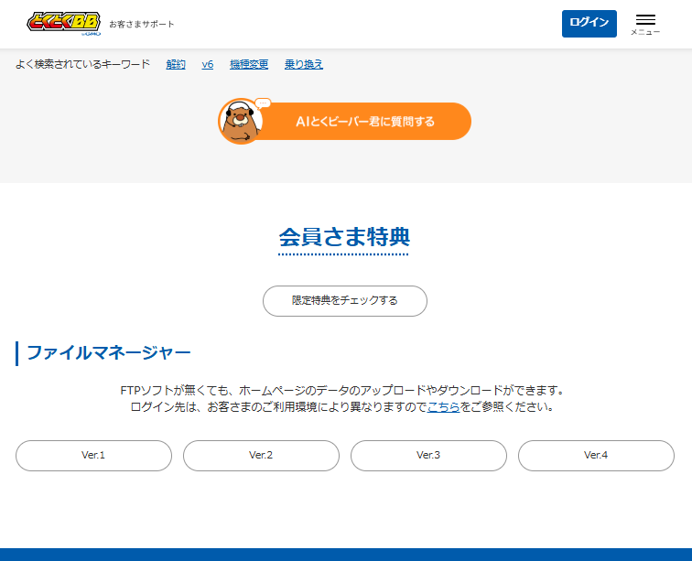Click 限定特典をチェックする button
Viewport: 692px width, 561px height.
point(345,301)
